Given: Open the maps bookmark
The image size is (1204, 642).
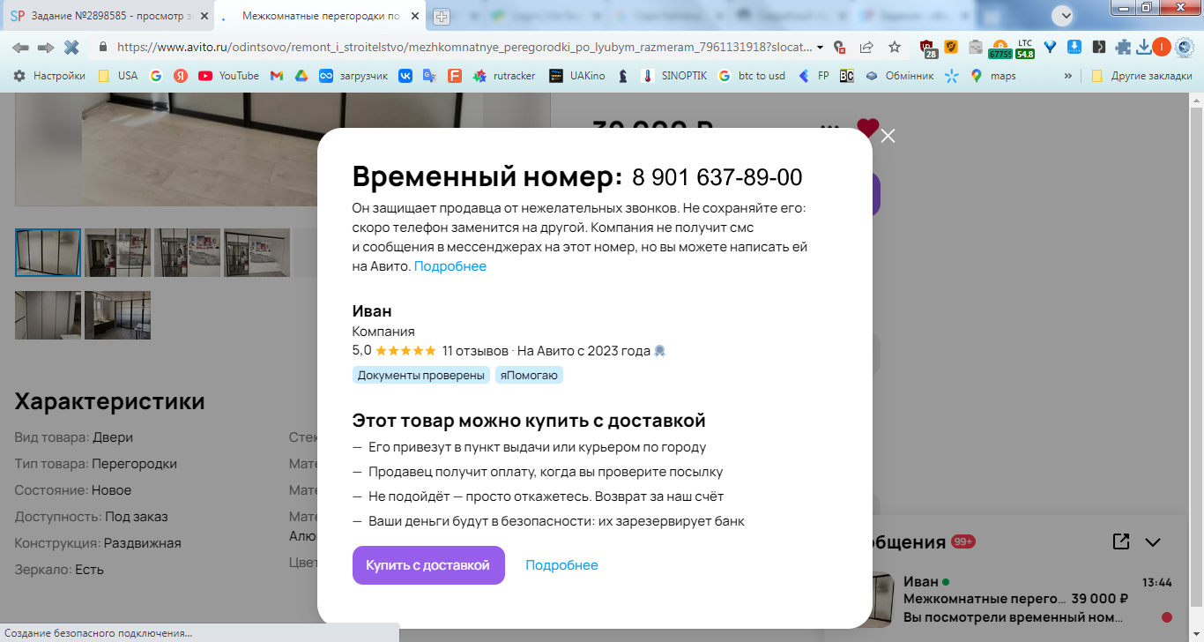Looking at the screenshot, I should [x=993, y=76].
